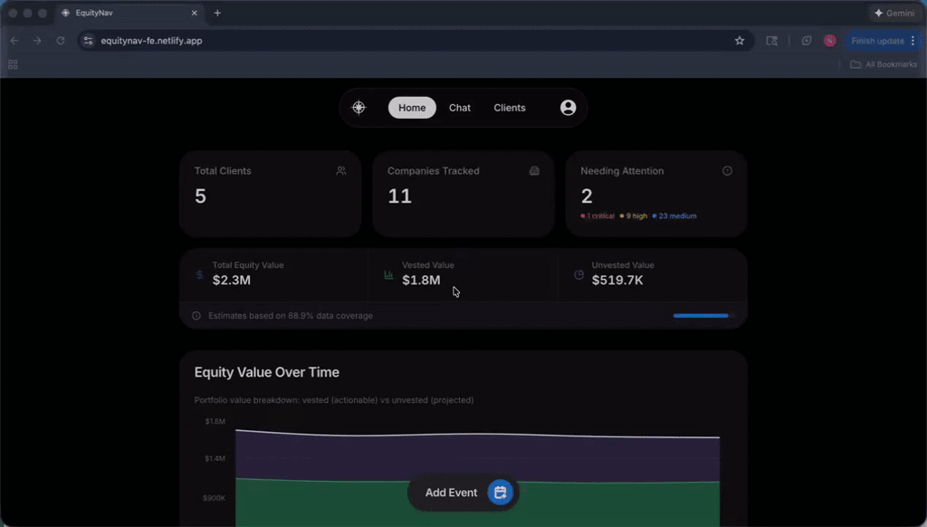This screenshot has width=927, height=527.
Task: Select the EquityNav browser tab
Action: (x=130, y=13)
